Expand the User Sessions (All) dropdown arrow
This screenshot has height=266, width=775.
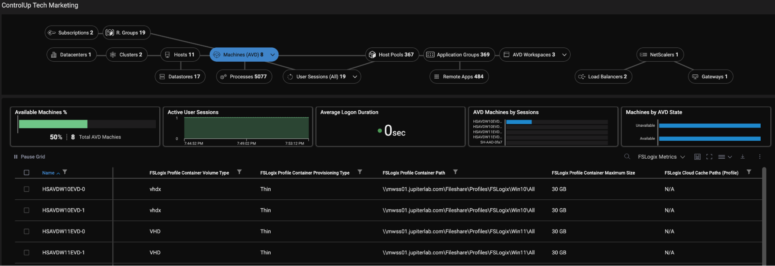355,77
